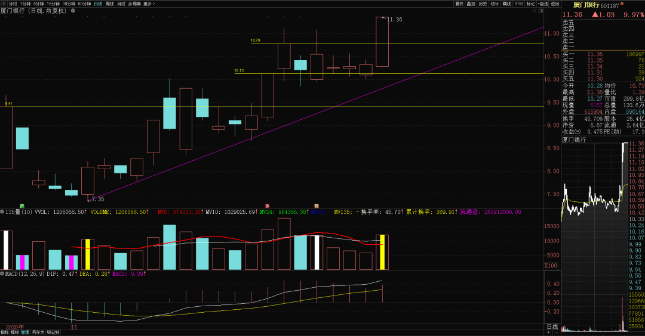
Task: Click the 标记 mark button
Action: 531,4
